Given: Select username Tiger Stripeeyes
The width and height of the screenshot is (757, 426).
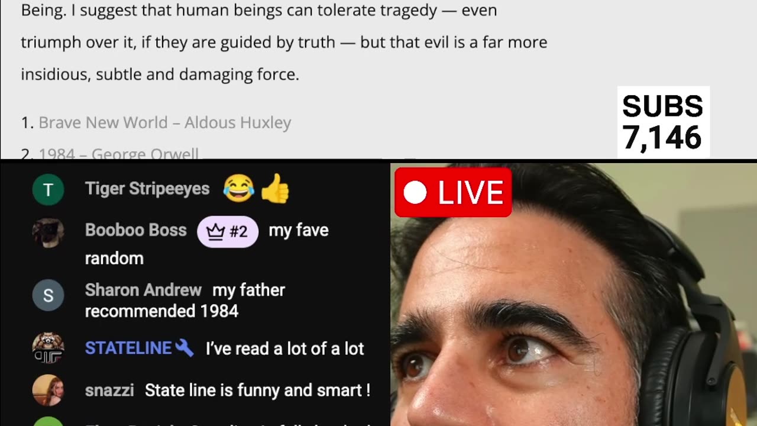Looking at the screenshot, I should [x=147, y=189].
